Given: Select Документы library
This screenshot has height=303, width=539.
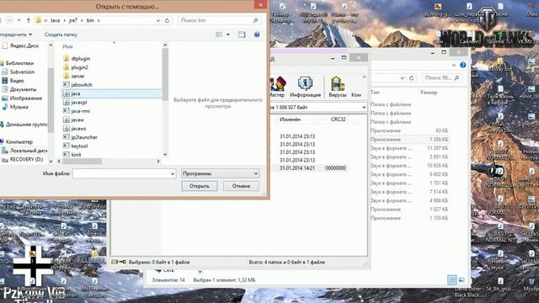Looking at the screenshot, I should coord(23,89).
